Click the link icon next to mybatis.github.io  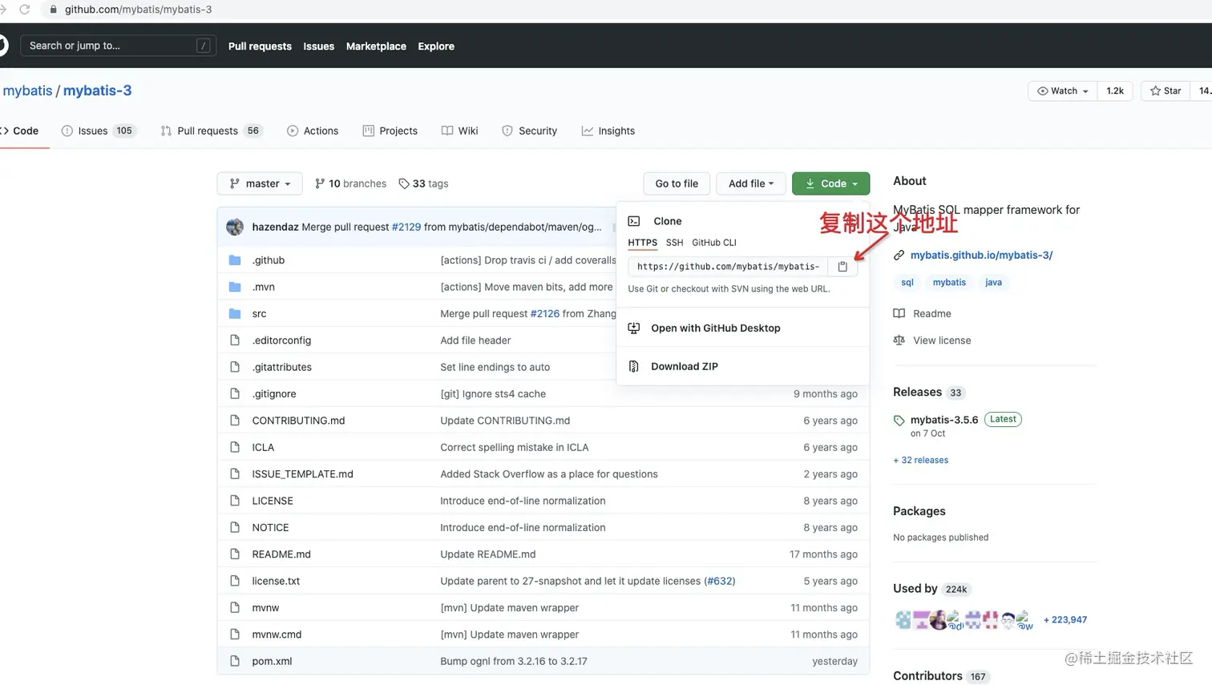pyautogui.click(x=899, y=256)
